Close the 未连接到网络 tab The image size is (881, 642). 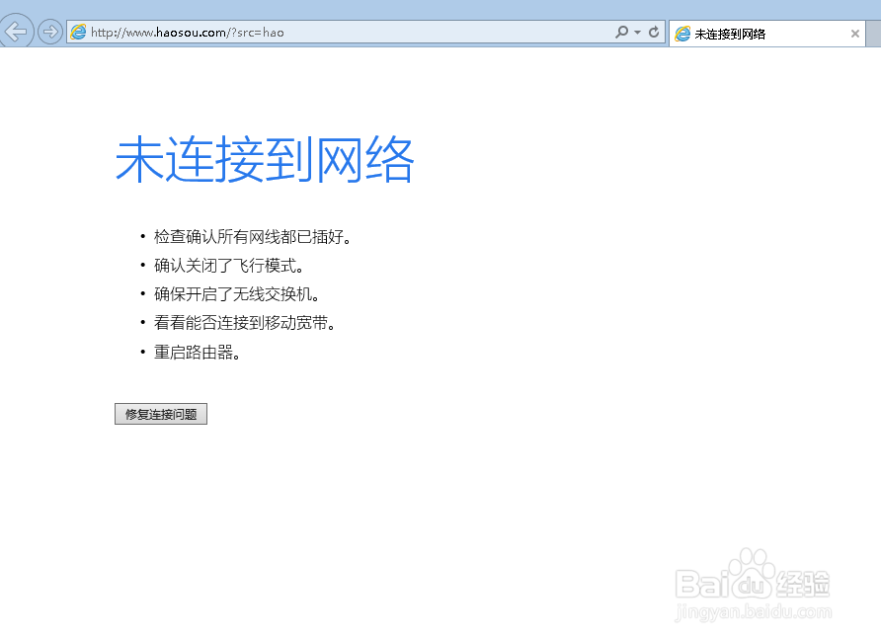coord(855,34)
